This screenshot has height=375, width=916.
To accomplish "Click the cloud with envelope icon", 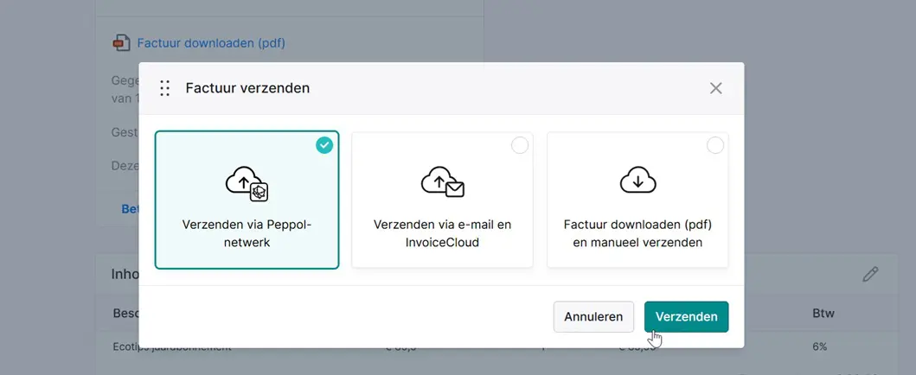I will click(442, 181).
